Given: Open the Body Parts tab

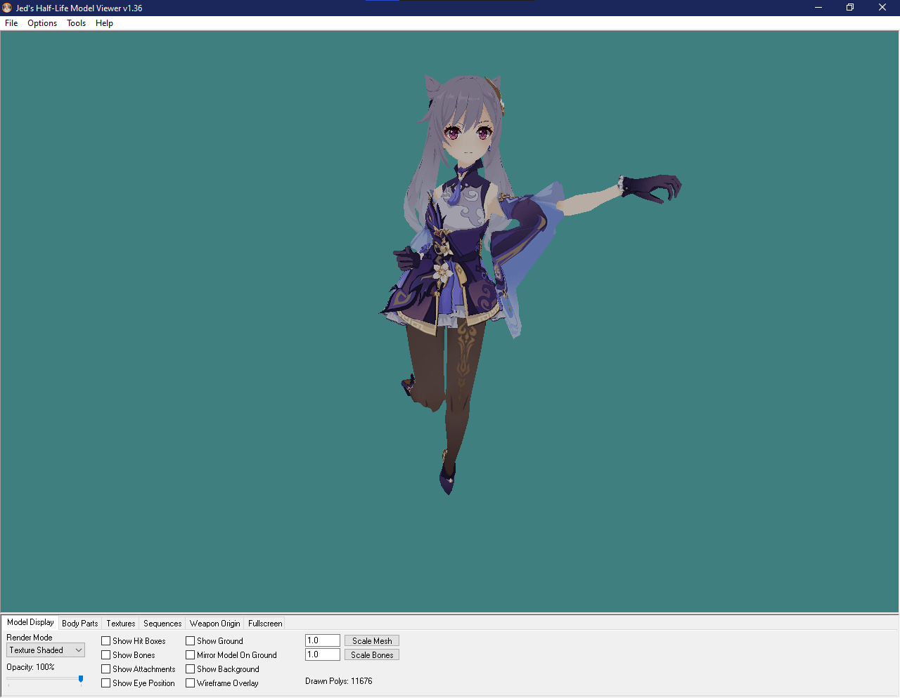Looking at the screenshot, I should [x=80, y=624].
